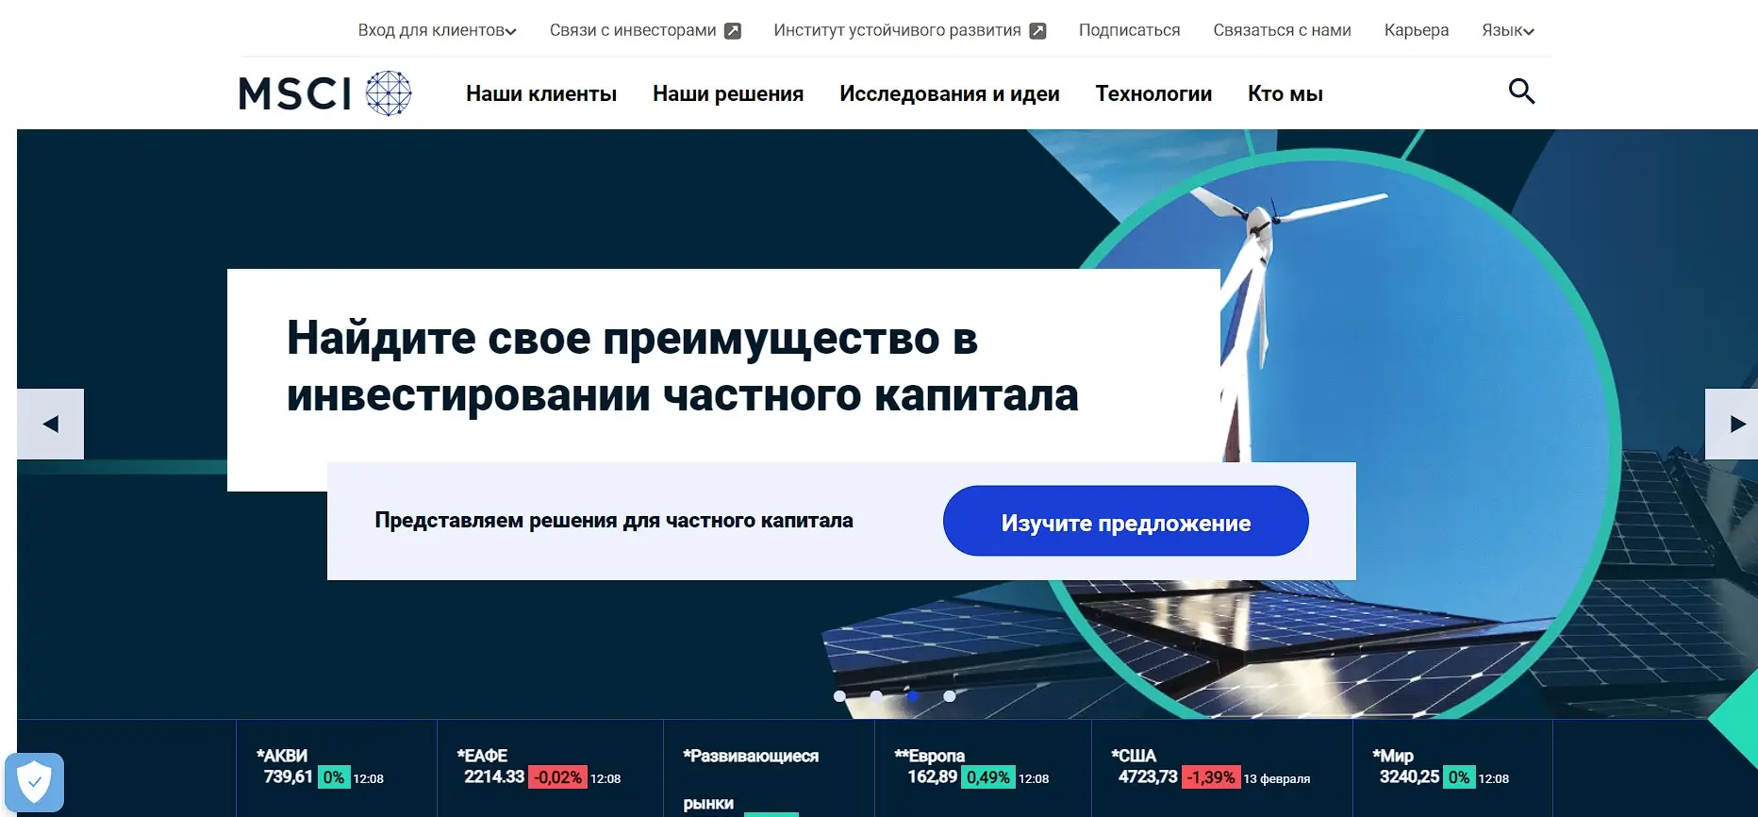Click external-link icon beside Связи с инвесторами
Screen dimensions: 1758x817
(x=733, y=31)
